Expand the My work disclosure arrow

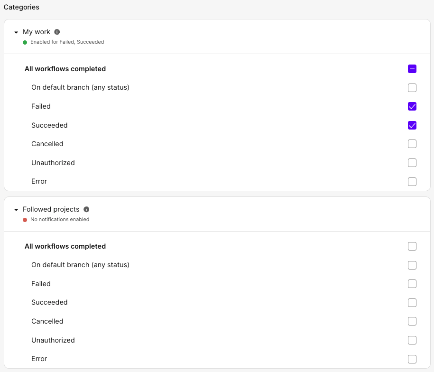[x=16, y=32]
